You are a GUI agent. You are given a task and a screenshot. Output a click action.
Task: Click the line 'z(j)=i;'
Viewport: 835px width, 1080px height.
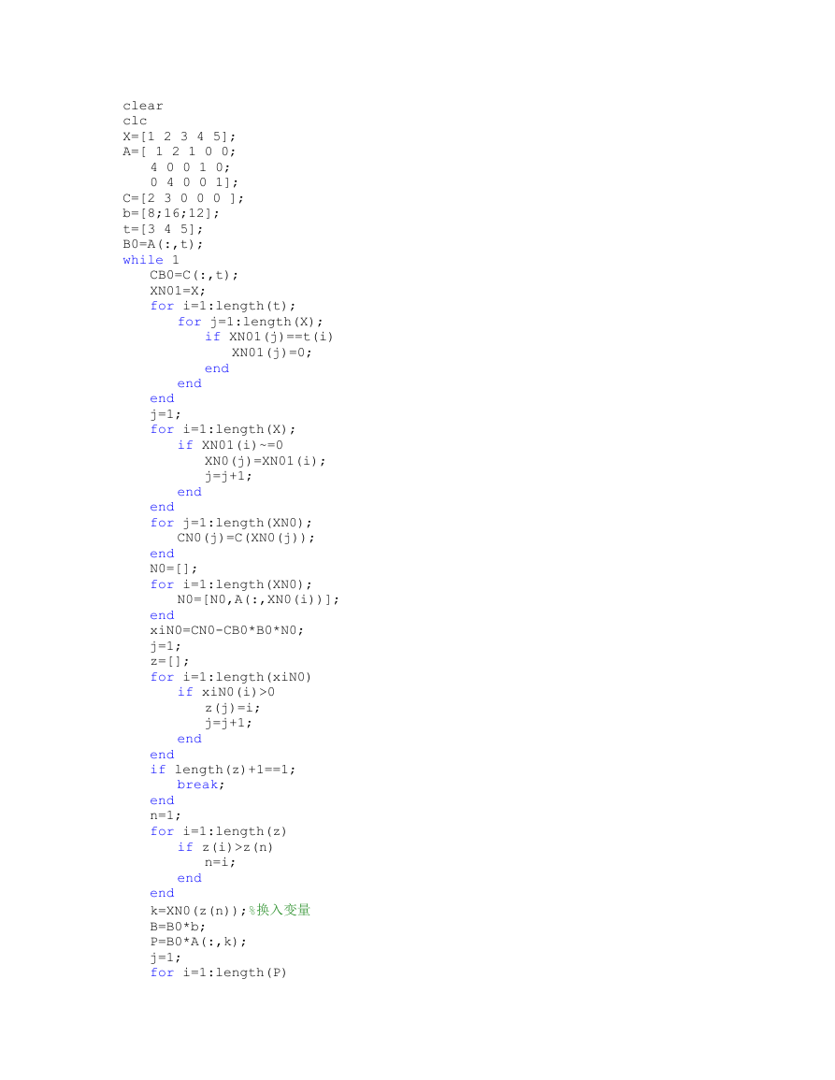coord(232,708)
